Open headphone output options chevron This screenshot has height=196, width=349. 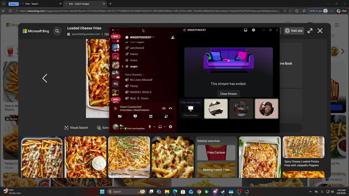click(x=165, y=127)
